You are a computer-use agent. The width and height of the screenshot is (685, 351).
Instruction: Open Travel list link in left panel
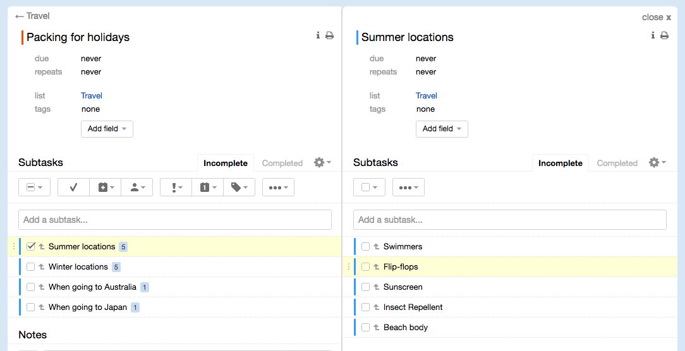(x=91, y=95)
